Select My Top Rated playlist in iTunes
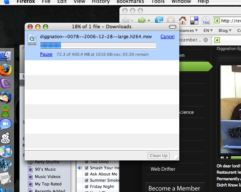 (48, 184)
